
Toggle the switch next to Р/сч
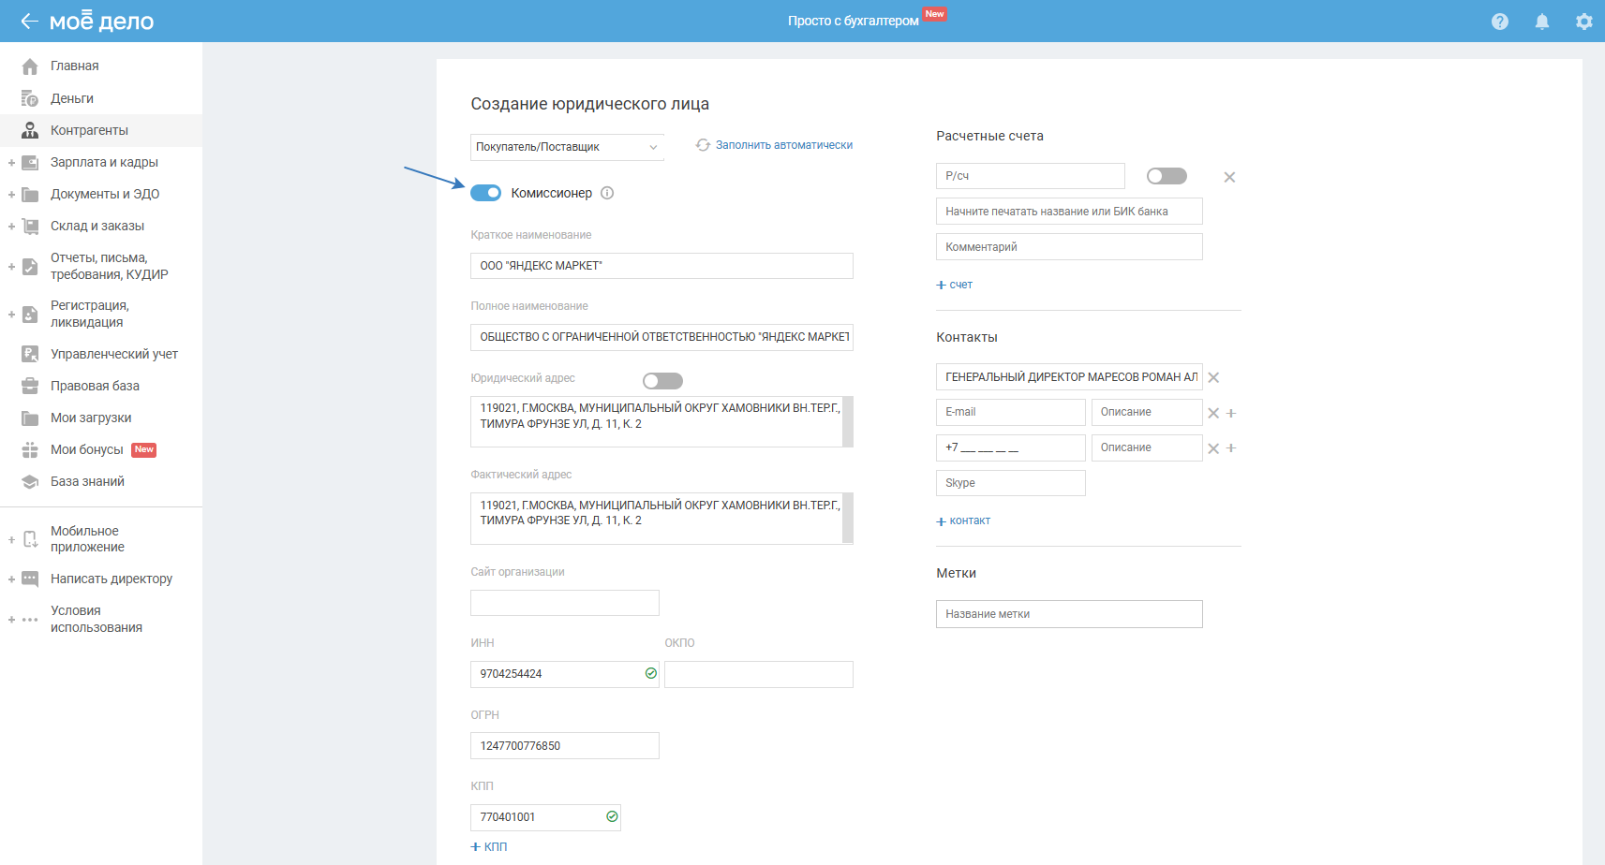pos(1167,176)
